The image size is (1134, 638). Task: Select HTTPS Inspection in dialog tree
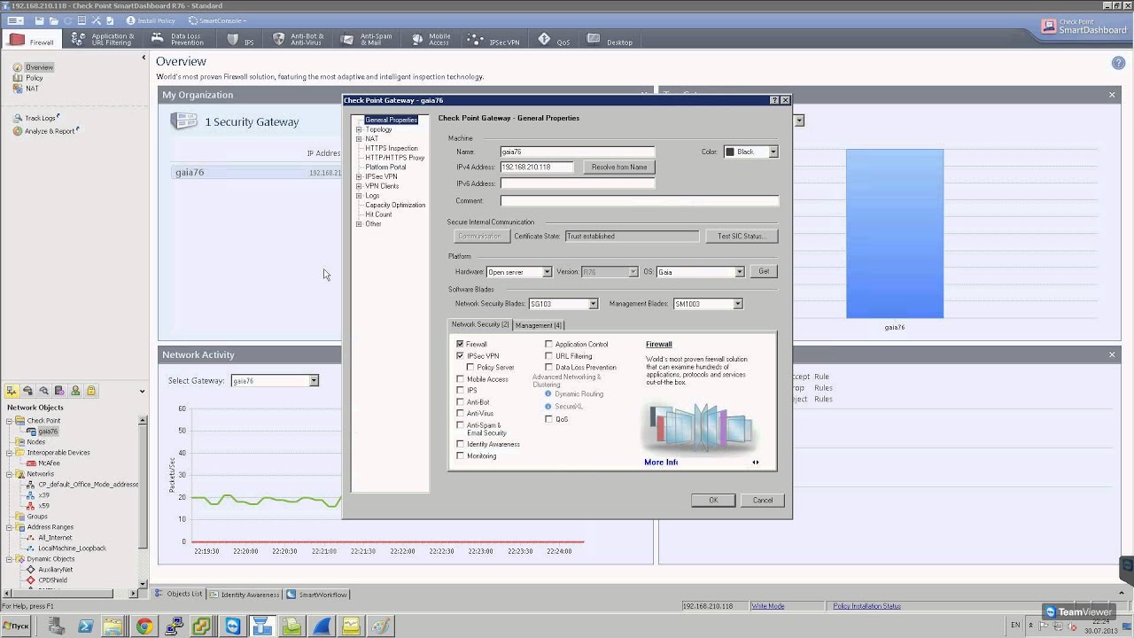(392, 148)
